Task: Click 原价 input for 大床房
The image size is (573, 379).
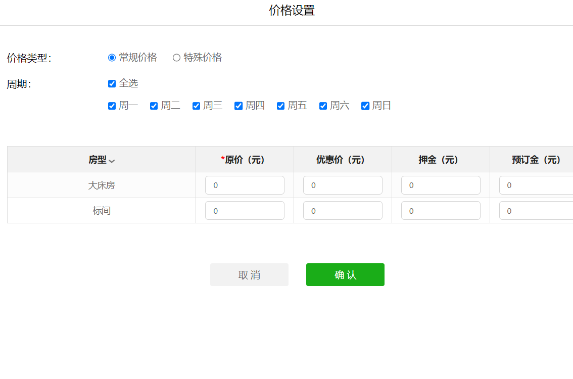Action: pyautogui.click(x=245, y=185)
